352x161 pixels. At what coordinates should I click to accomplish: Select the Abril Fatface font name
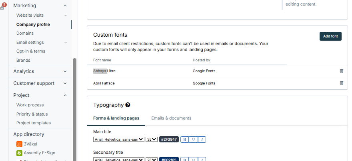[104, 83]
